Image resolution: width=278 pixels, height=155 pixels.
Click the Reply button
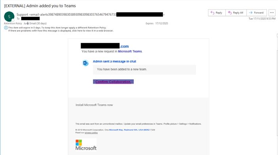pos(217,13)
